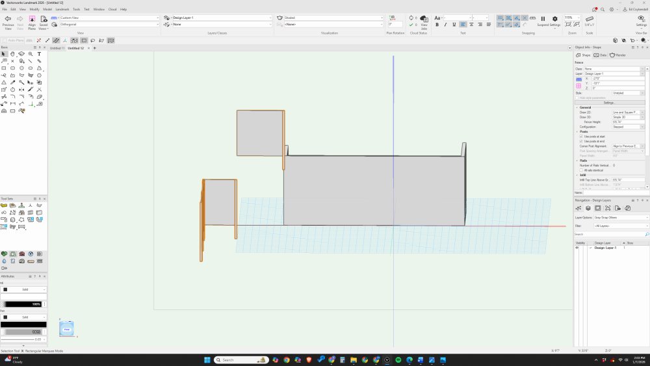Screen dimensions: 650x366
Task: Click the Settings... button in Object Info
Action: [x=609, y=102]
